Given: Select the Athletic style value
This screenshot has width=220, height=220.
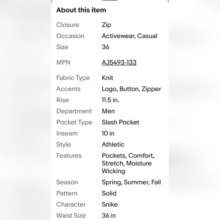Looking at the screenshot, I should (113, 145).
